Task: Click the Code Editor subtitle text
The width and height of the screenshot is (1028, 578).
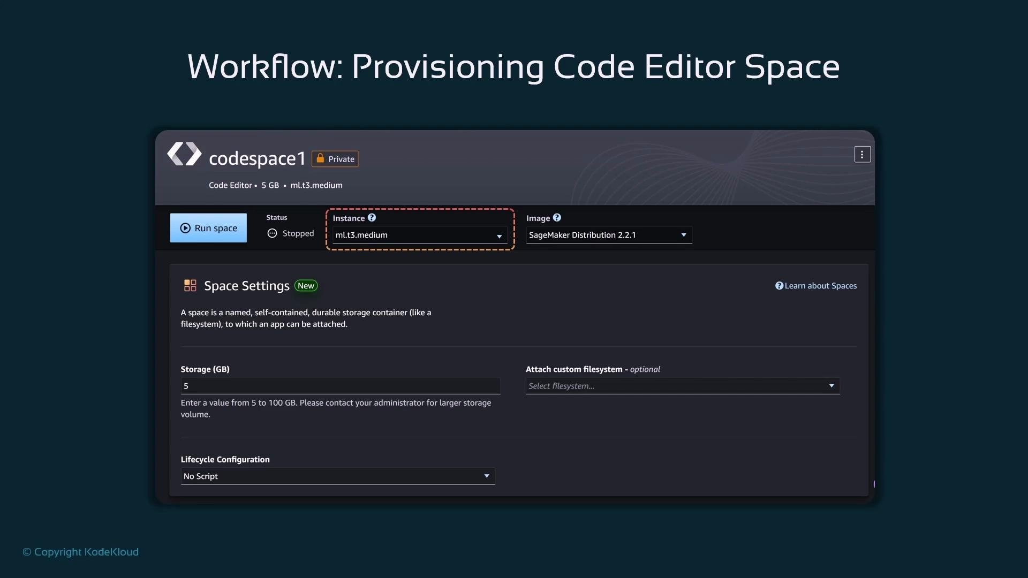Action: pos(230,185)
